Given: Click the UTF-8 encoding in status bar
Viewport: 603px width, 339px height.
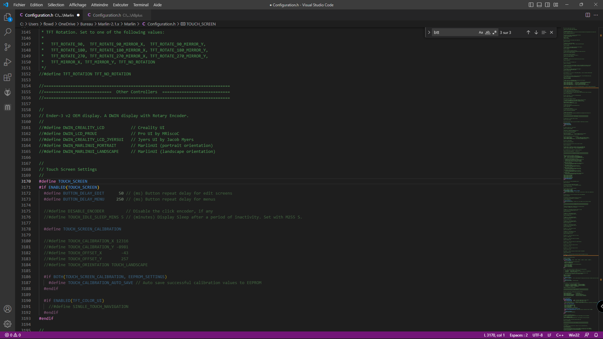Looking at the screenshot, I should click(x=537, y=335).
